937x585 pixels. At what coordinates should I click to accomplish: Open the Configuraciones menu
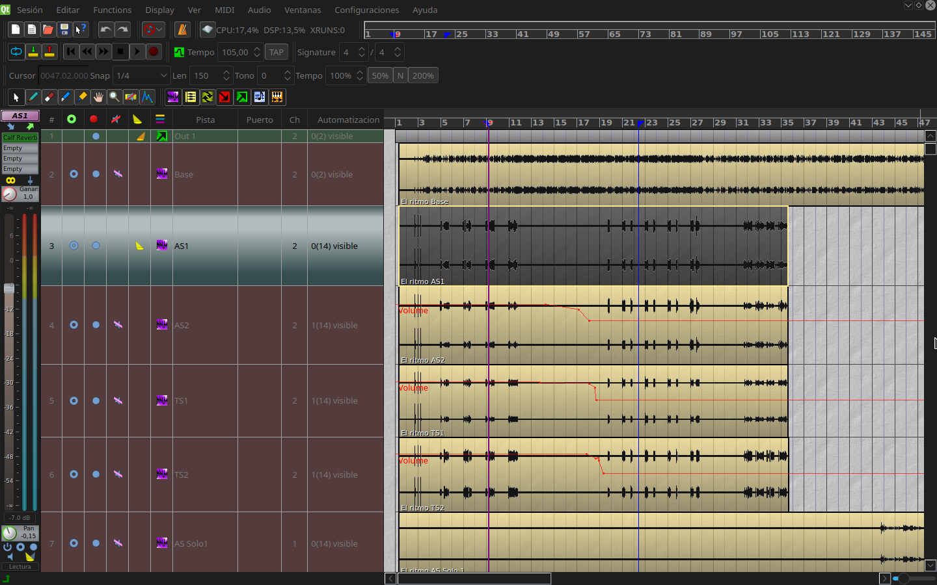pos(366,10)
